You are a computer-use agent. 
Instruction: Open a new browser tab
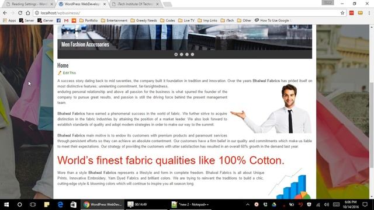168,4
